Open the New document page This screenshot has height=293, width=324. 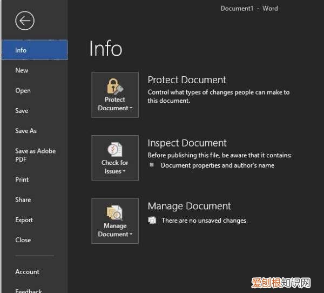(x=22, y=70)
